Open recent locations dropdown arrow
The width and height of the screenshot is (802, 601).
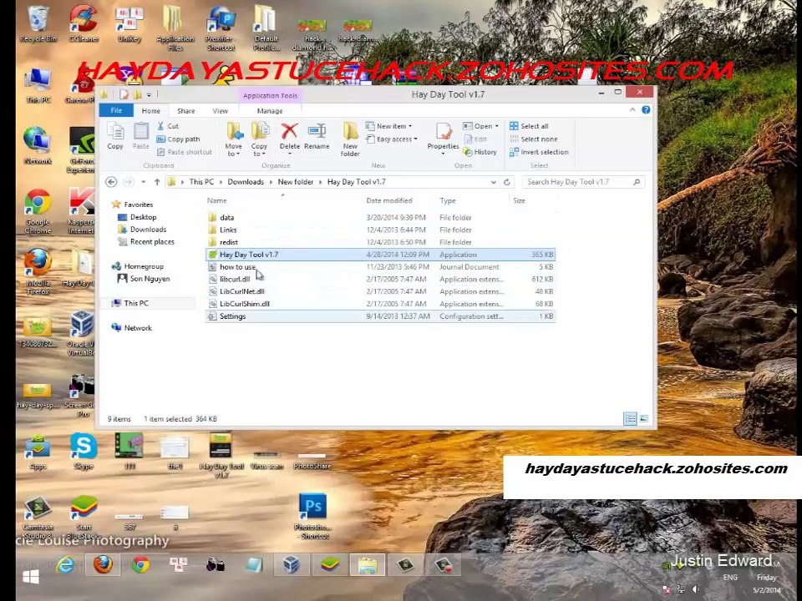click(143, 182)
